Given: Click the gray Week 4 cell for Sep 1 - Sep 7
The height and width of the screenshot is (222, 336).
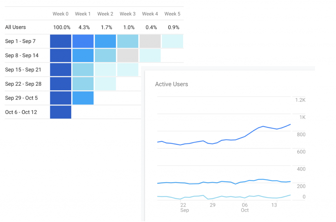Looking at the screenshot, I should click(x=150, y=41).
